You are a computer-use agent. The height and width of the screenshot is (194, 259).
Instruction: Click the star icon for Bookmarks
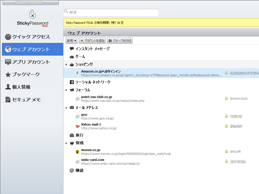click(8, 75)
